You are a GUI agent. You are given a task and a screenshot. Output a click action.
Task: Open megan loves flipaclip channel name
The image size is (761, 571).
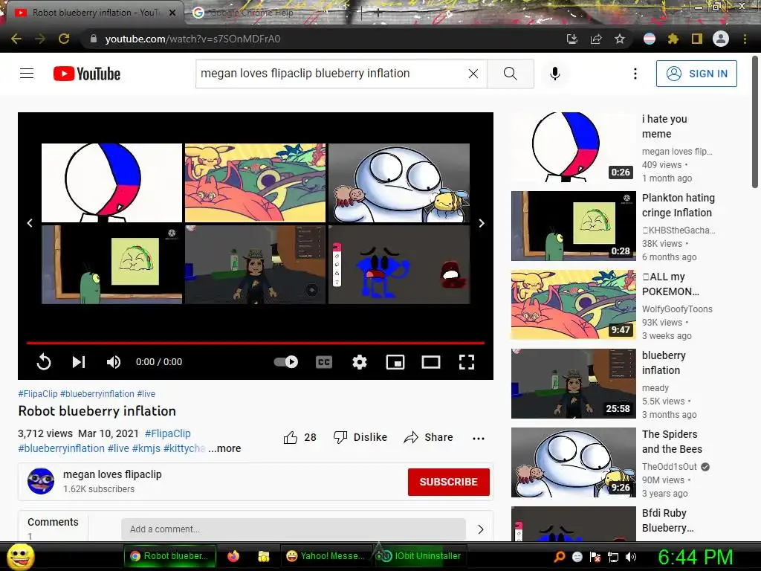click(112, 474)
